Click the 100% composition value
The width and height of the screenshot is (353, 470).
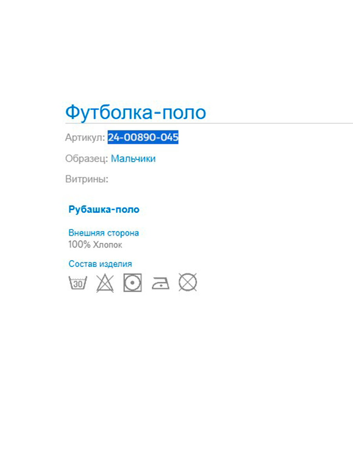pyautogui.click(x=79, y=245)
